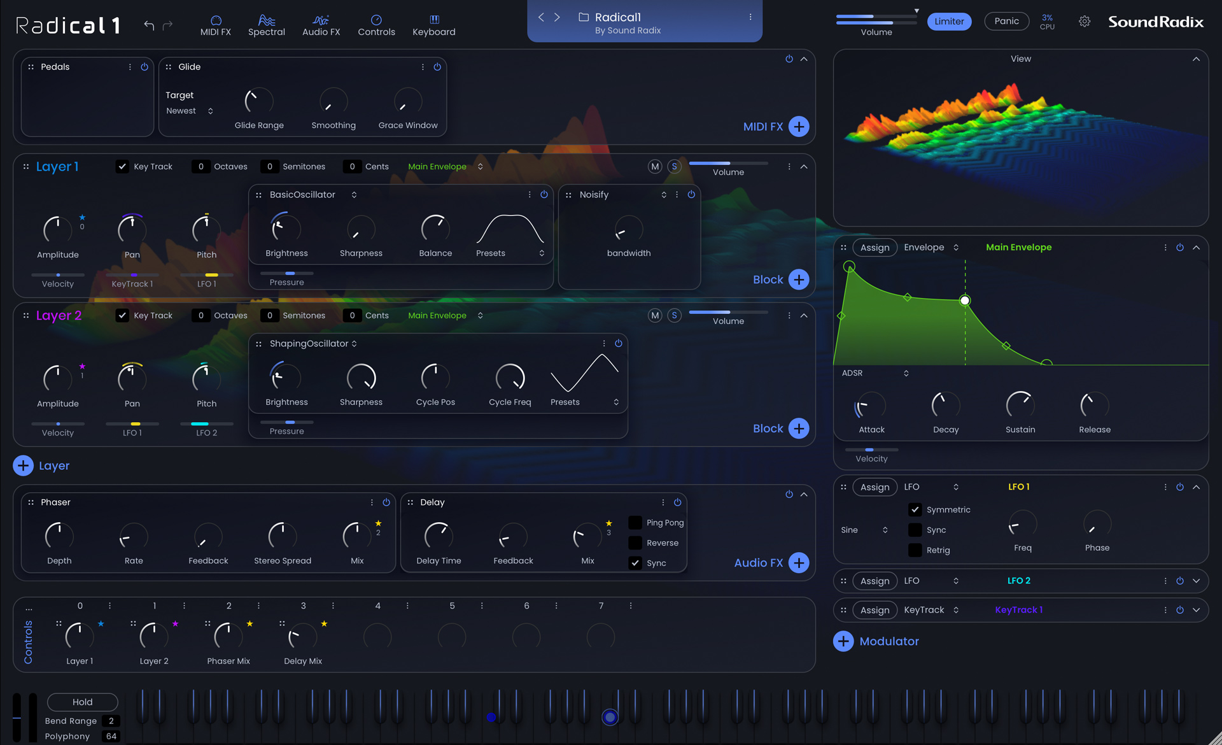Uncheck Layer 1 Key Track
Viewport: 1222px width, 745px height.
tap(122, 166)
